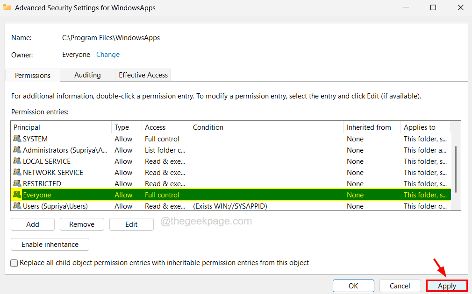Screen dimensions: 472x294
Task: Click the Cancel button
Action: (x=400, y=286)
